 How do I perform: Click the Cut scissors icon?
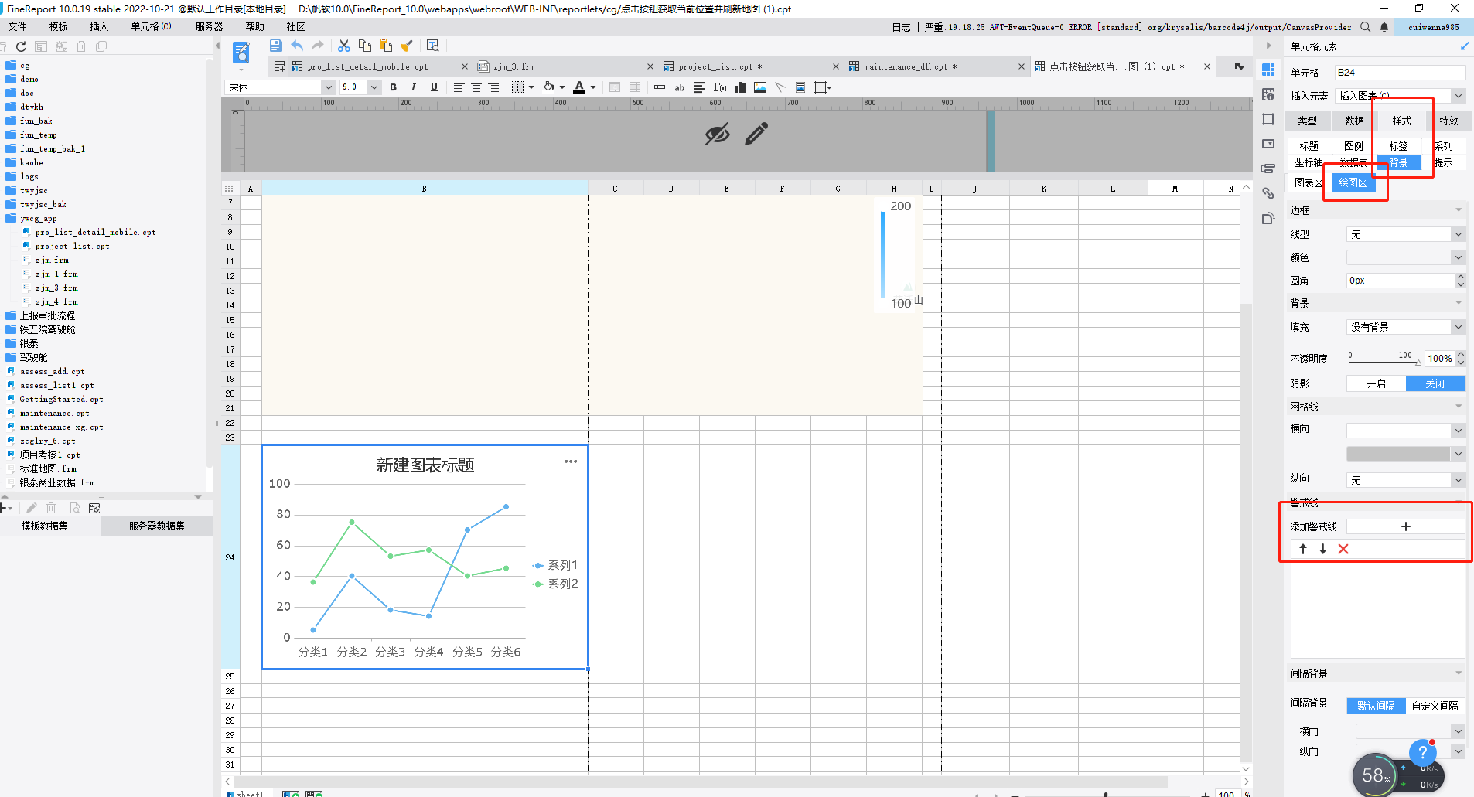click(x=344, y=46)
